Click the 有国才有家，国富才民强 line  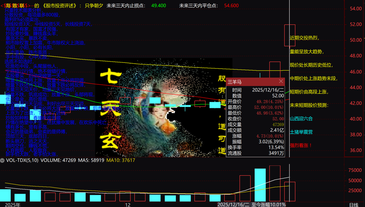(x=31, y=29)
